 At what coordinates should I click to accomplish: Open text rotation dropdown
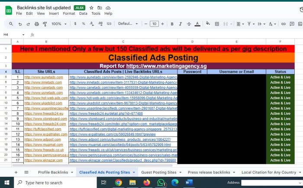(x=272, y=24)
